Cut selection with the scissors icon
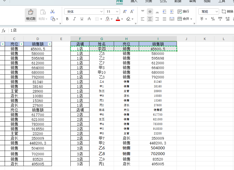This screenshot has width=234, height=170. [x=52, y=12]
